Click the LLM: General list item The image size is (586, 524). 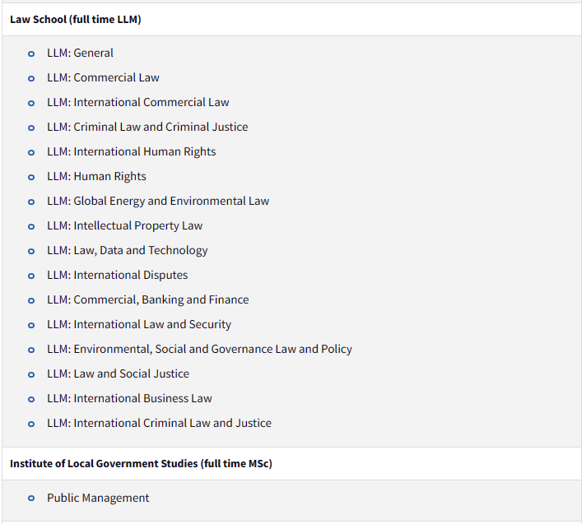80,53
